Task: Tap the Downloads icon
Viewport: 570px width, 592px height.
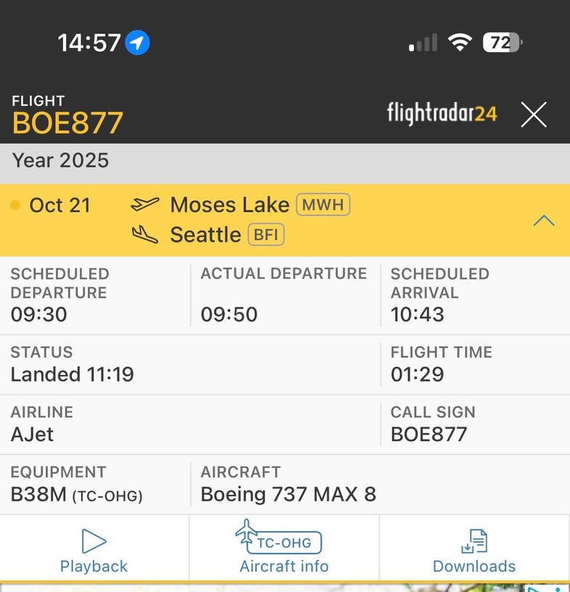Action: (474, 542)
